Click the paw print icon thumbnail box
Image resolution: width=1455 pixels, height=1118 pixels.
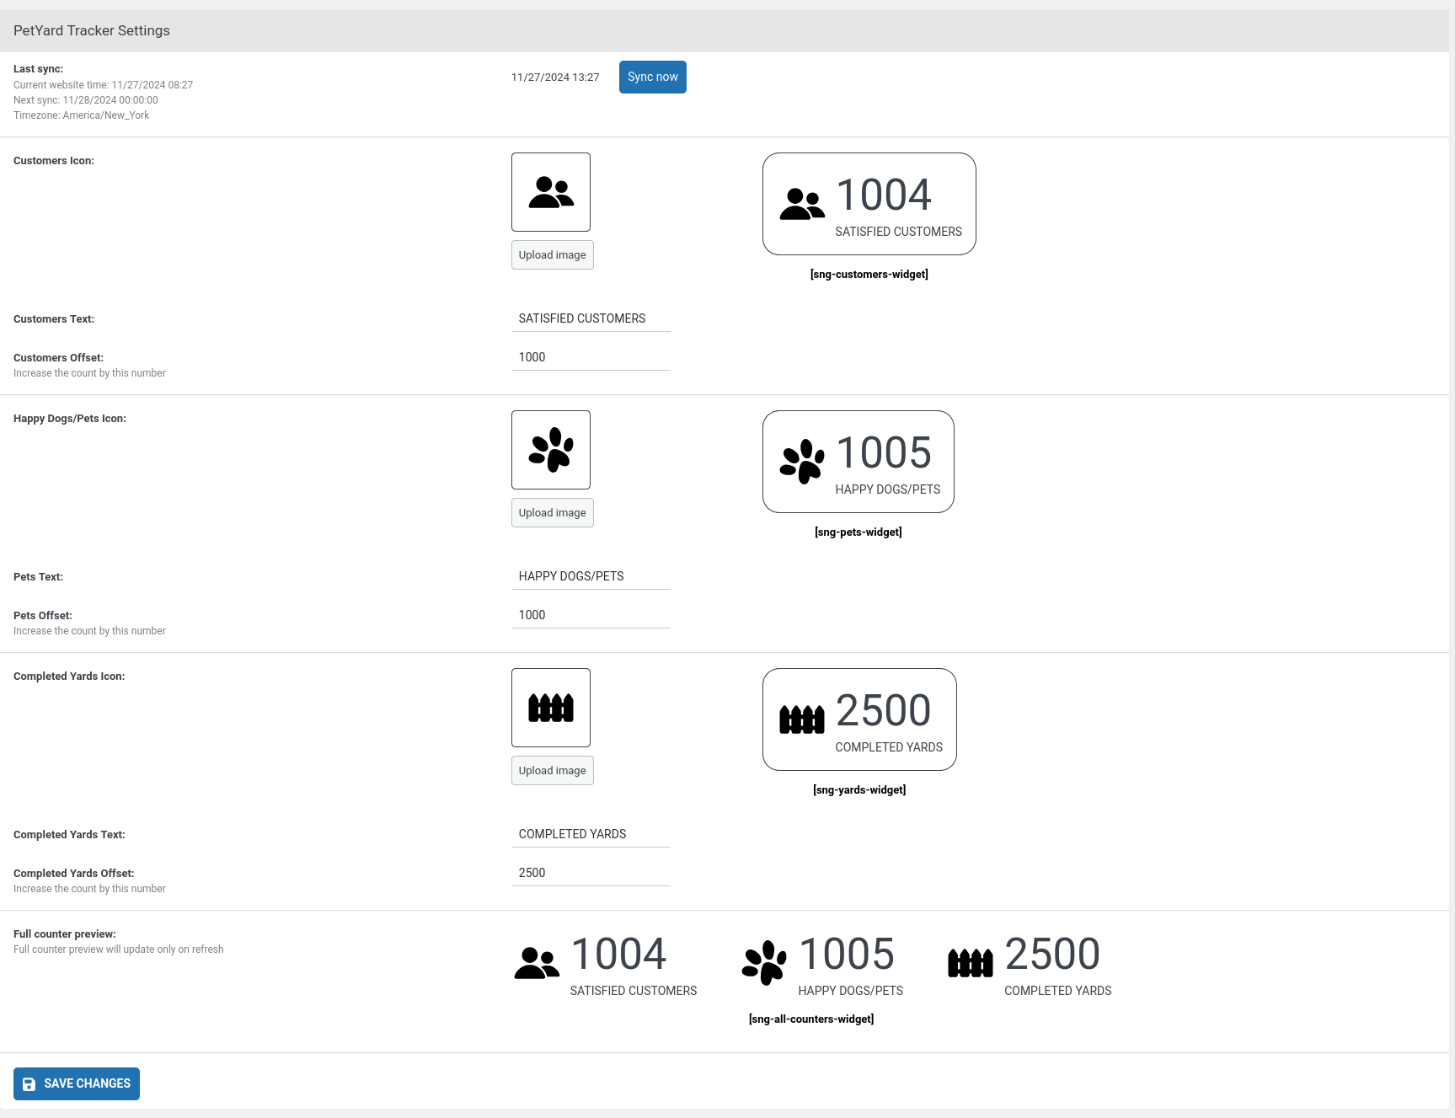tap(551, 450)
